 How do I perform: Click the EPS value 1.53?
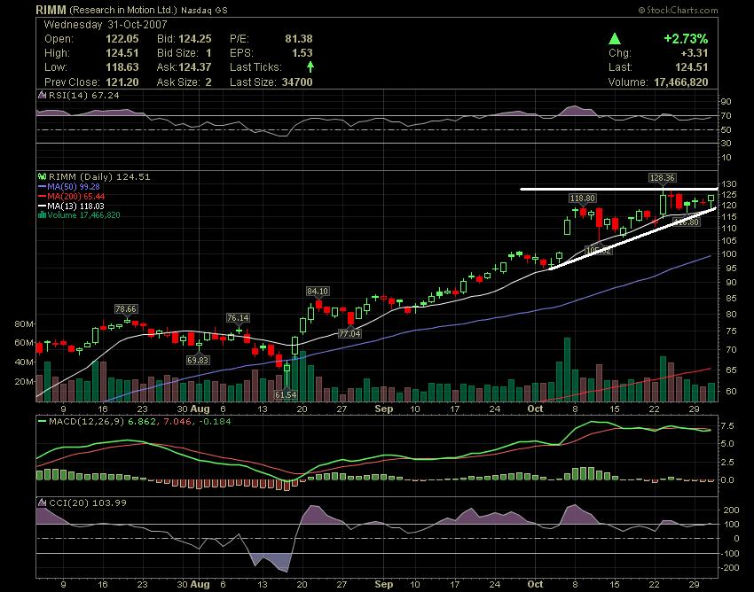pyautogui.click(x=302, y=53)
